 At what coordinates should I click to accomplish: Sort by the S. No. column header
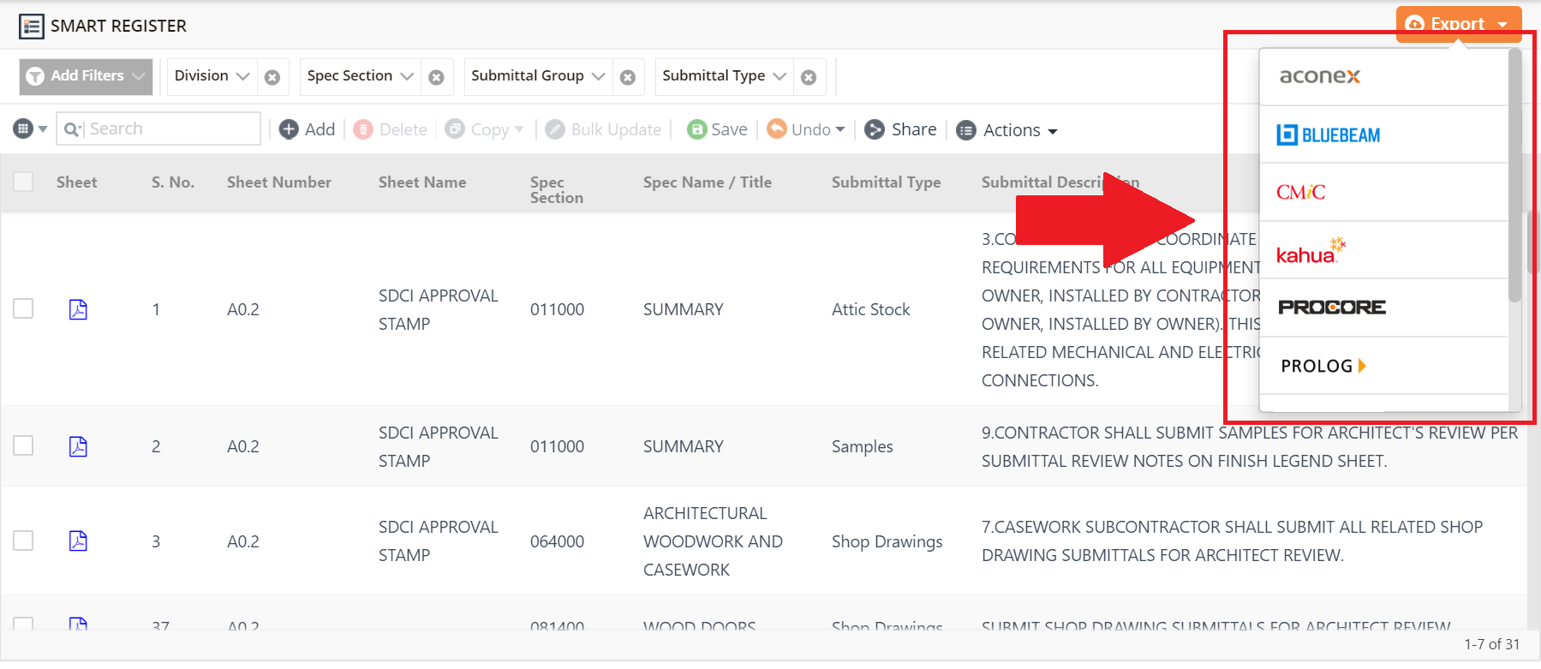(173, 182)
